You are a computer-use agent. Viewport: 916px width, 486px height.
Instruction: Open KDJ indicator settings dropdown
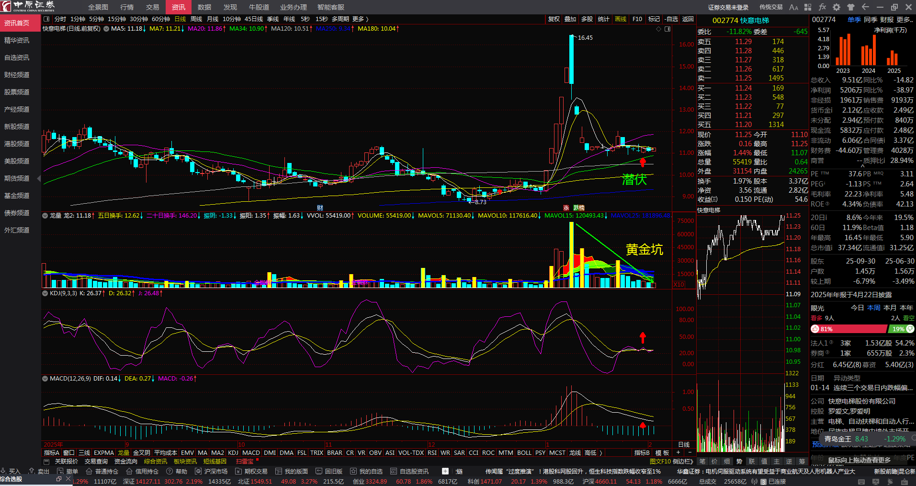pos(45,293)
